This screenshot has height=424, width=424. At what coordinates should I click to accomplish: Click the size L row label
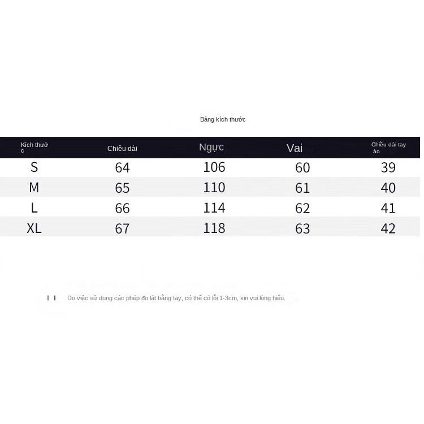[34, 208]
